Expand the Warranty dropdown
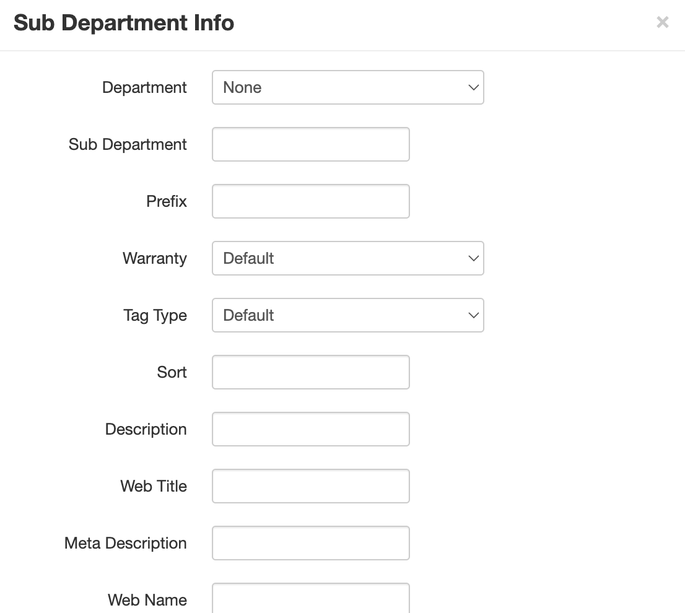 (x=347, y=258)
